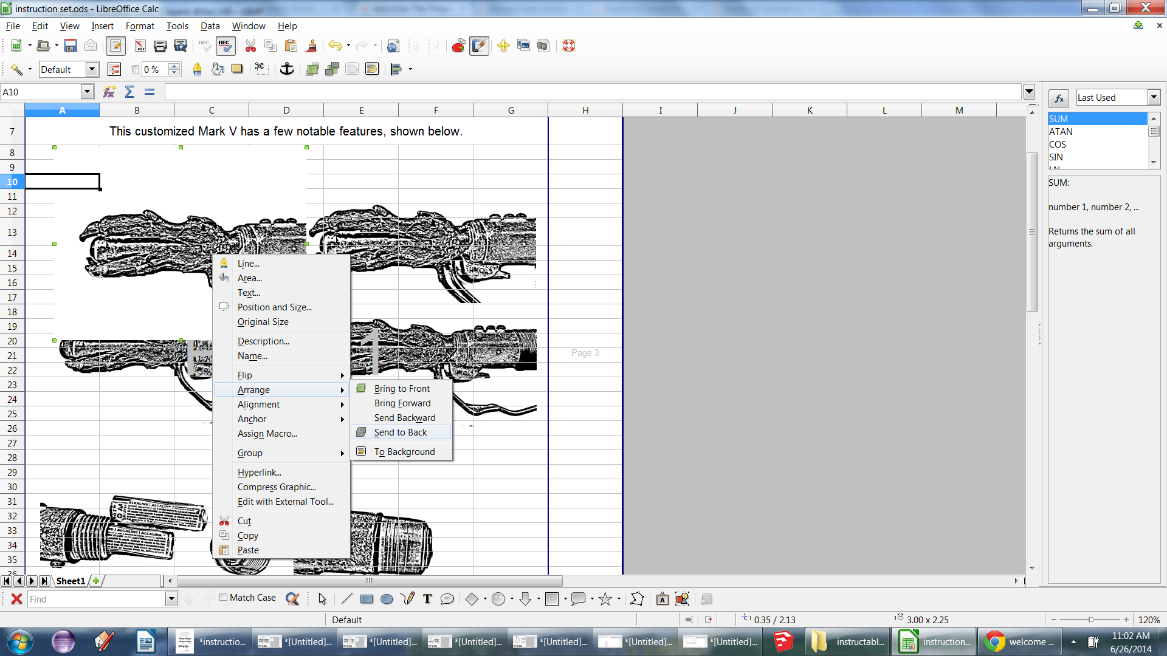Viewport: 1167px width, 656px height.
Task: Toggle Match Case checkbox in Find bar
Action: pyautogui.click(x=223, y=598)
